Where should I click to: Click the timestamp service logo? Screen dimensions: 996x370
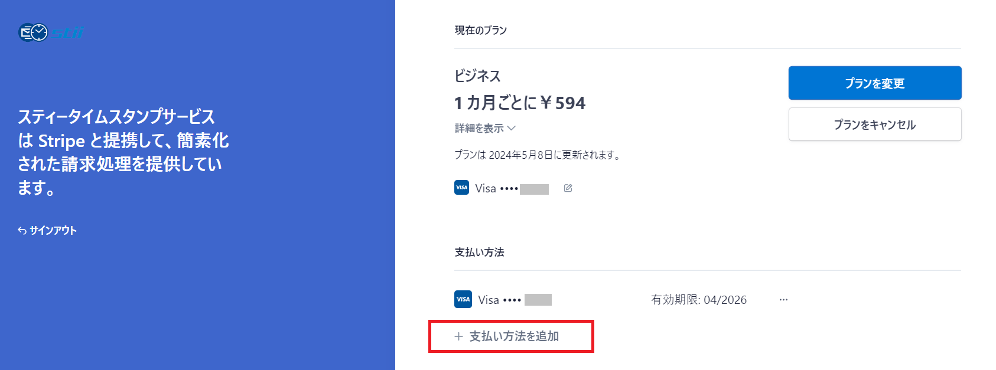[x=51, y=32]
